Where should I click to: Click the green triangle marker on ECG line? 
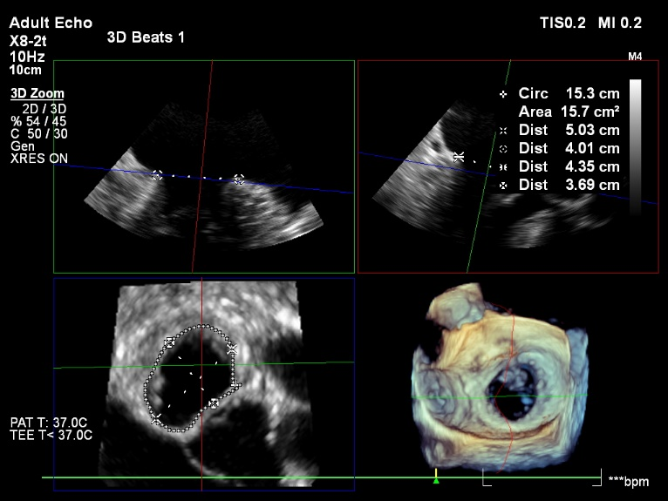click(x=437, y=479)
